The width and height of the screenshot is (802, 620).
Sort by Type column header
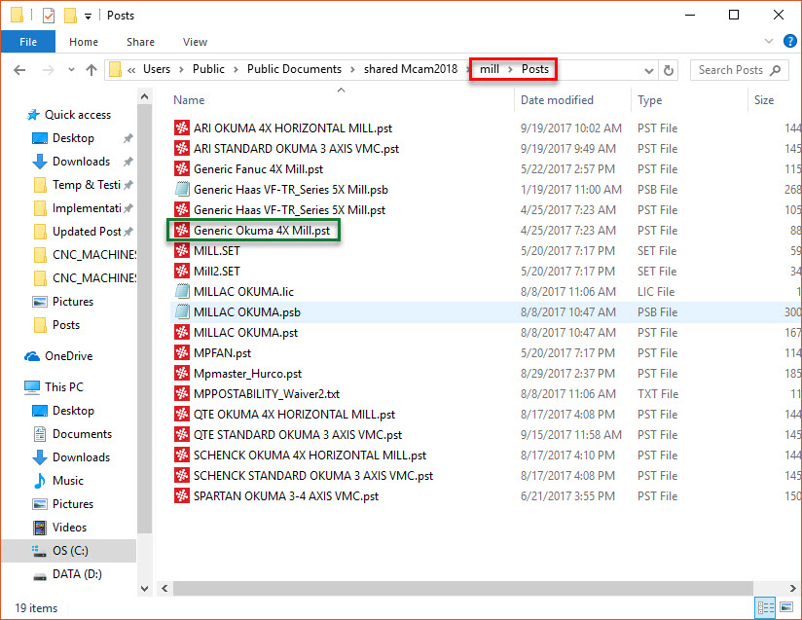point(649,100)
